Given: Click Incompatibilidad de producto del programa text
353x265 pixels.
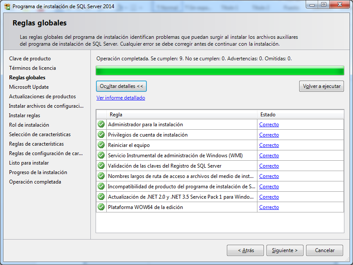Looking at the screenshot, I should click(x=182, y=187).
